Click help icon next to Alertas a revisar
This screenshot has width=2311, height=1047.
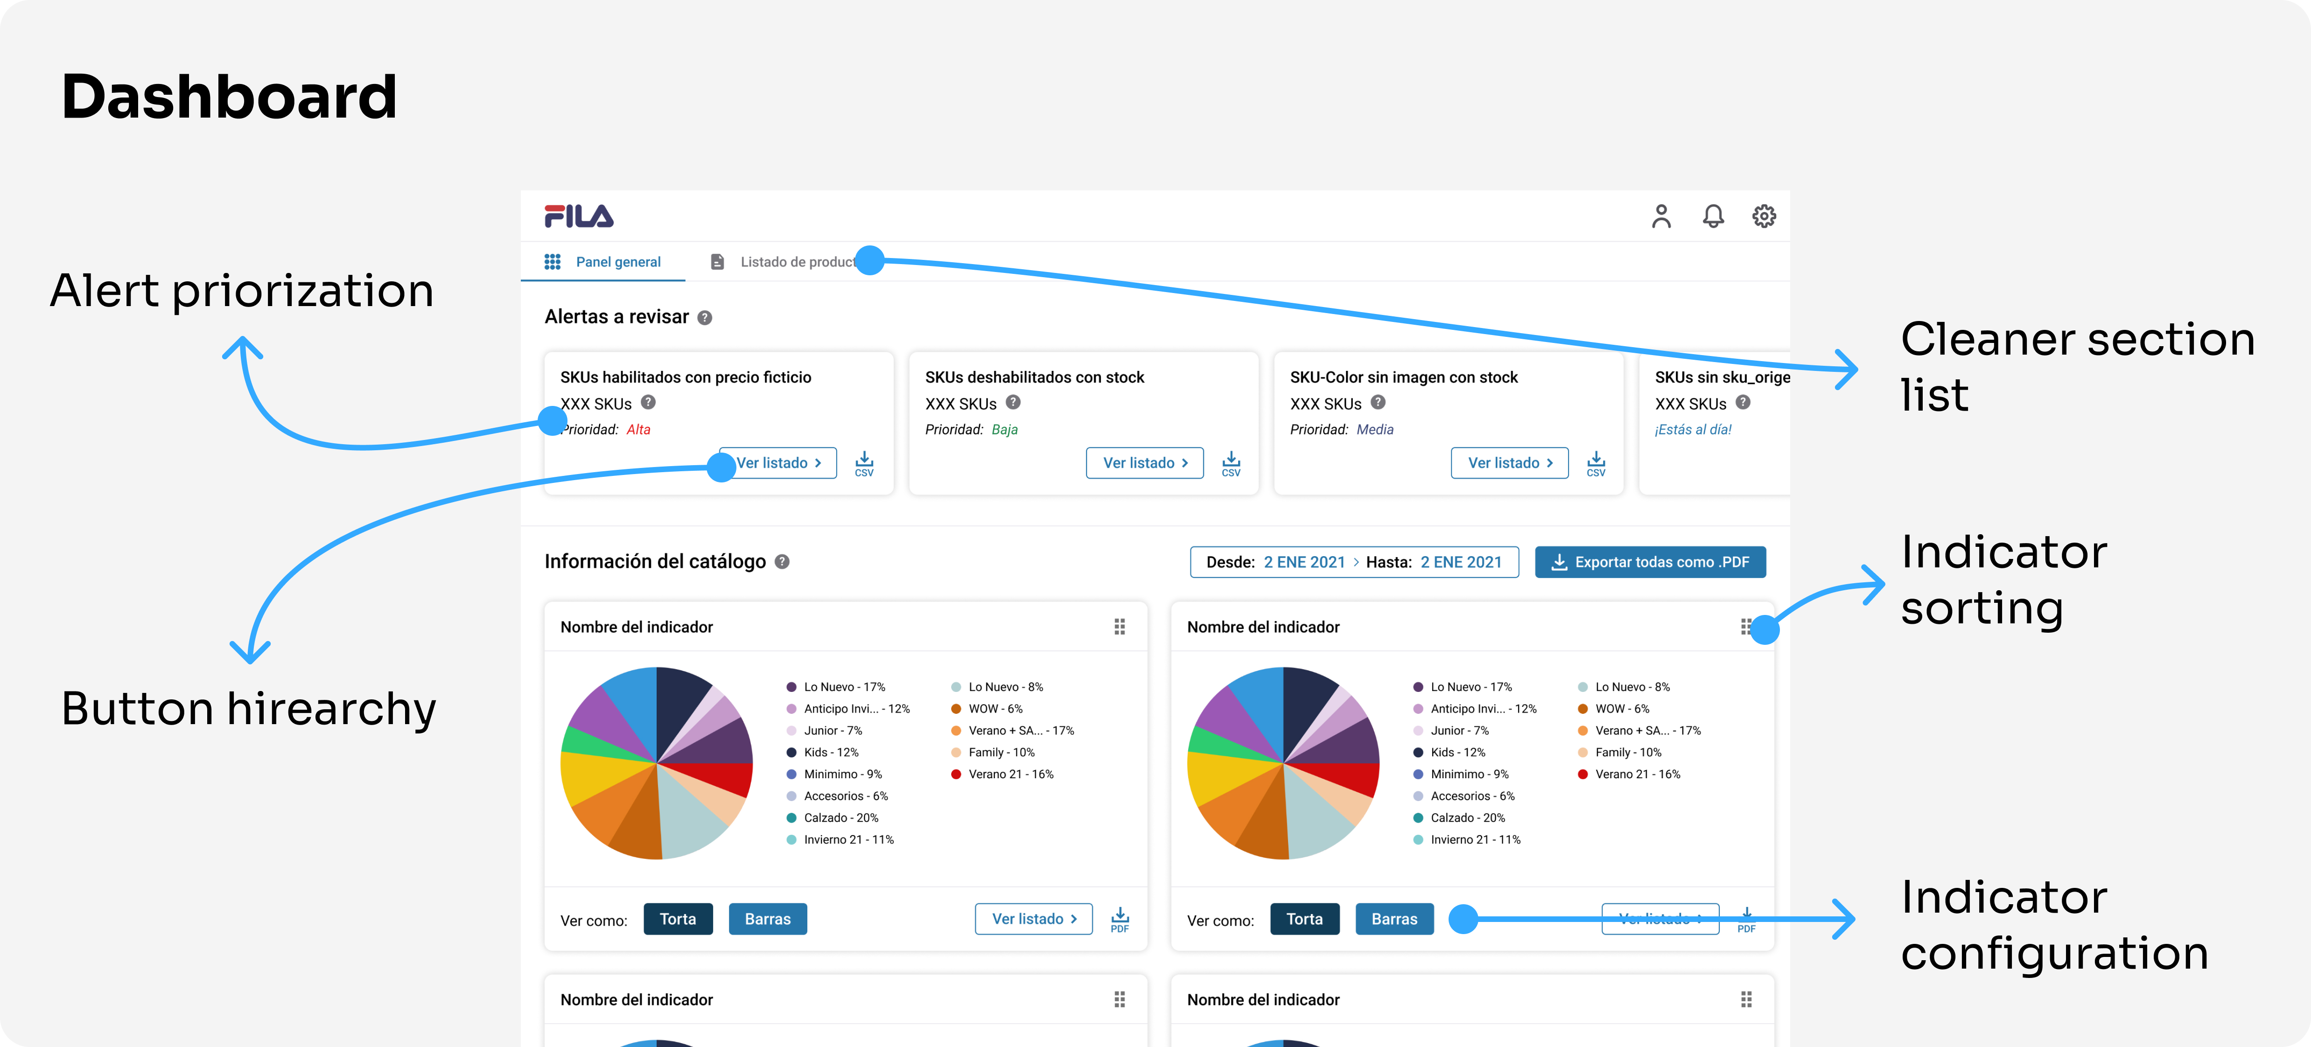pyautogui.click(x=705, y=318)
